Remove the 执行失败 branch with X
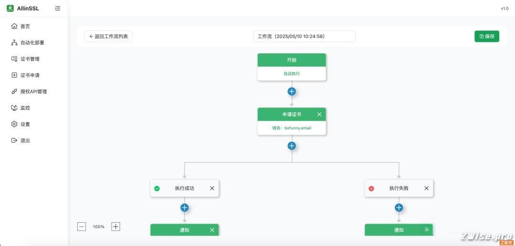Viewport: 515px width, 246px height. point(426,188)
